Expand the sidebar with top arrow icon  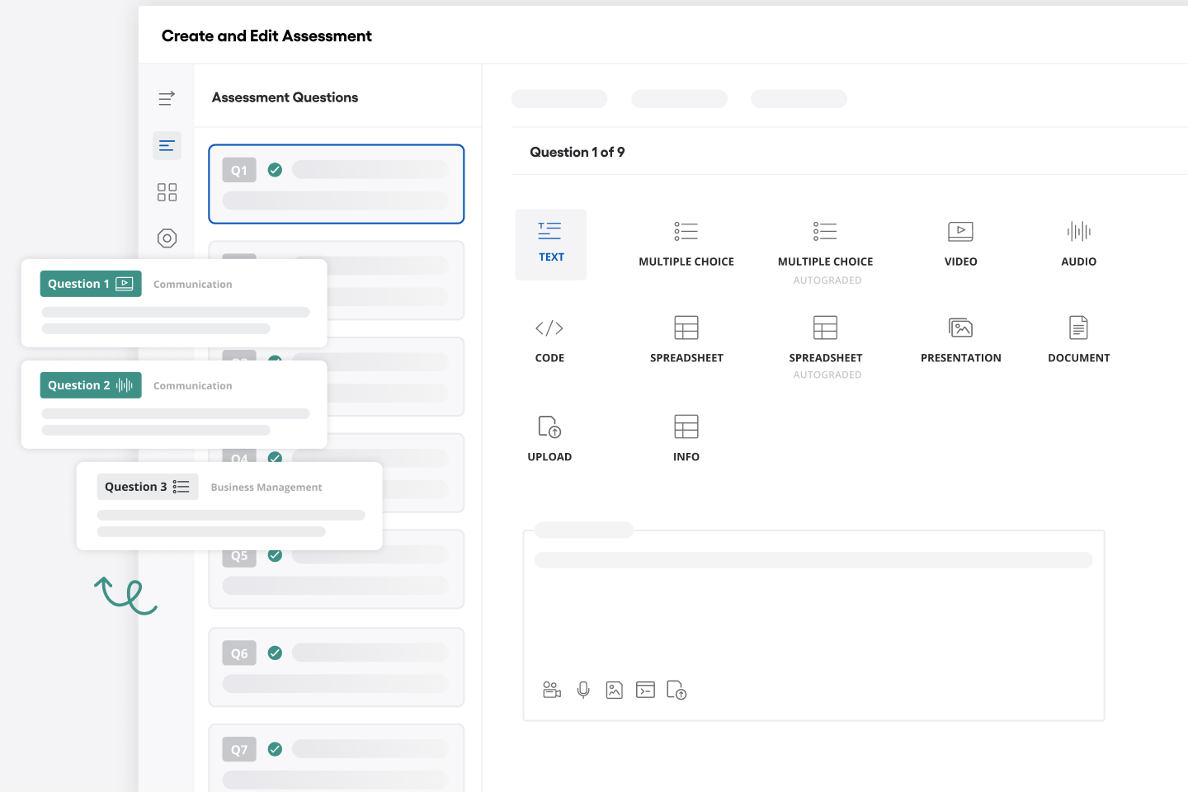point(167,98)
